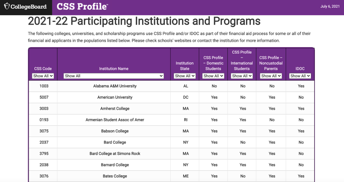Click the Babson College institution name
This screenshot has width=344, height=182.
[115, 131]
